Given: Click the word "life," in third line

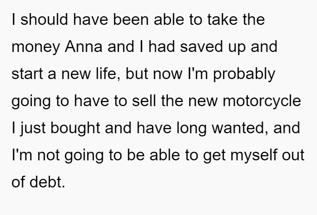Looking at the screenshot, I should click(108, 74).
